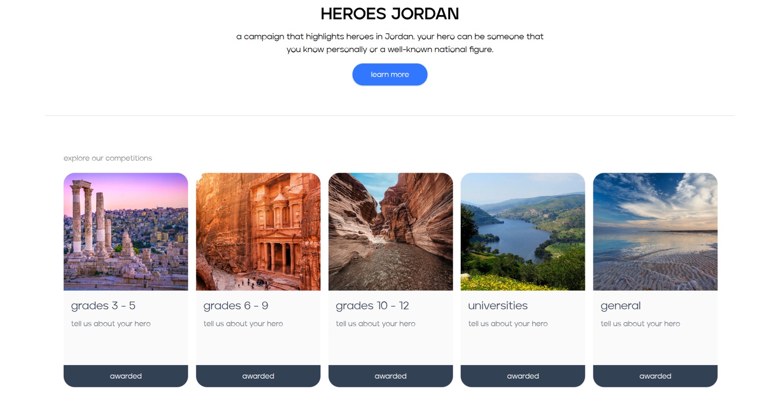Select the universities competition title
Screen dimensions: 779x404
tap(498, 306)
